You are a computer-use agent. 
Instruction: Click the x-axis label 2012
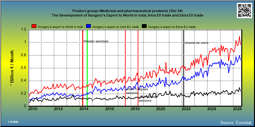click(58, 109)
